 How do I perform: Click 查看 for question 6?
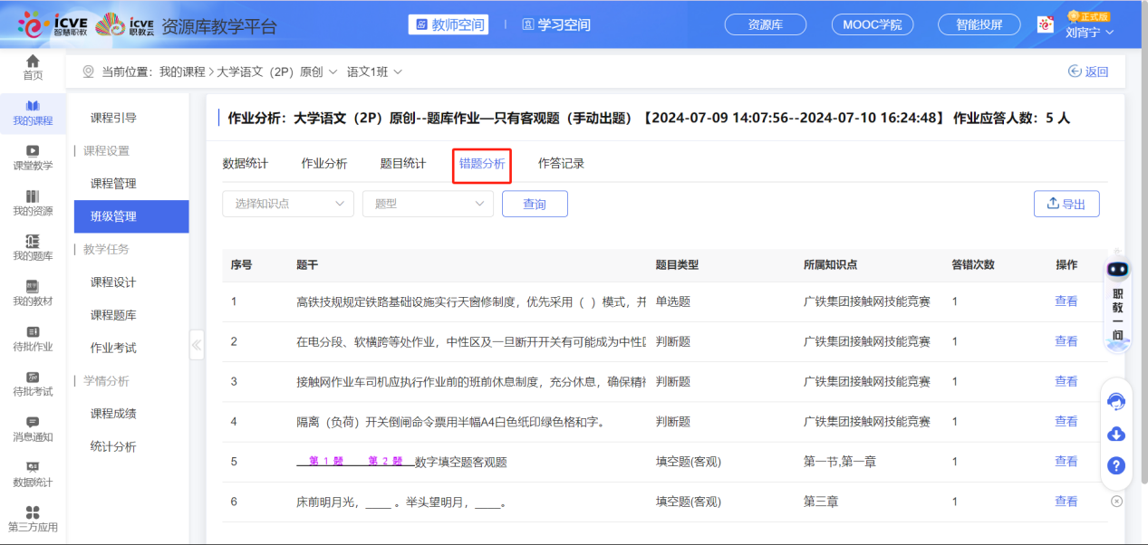tap(1066, 502)
